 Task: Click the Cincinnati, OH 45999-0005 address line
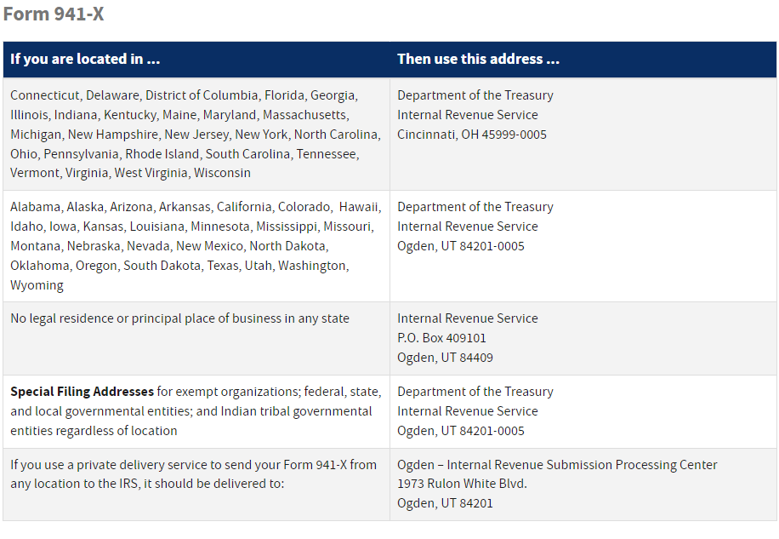pos(471,135)
